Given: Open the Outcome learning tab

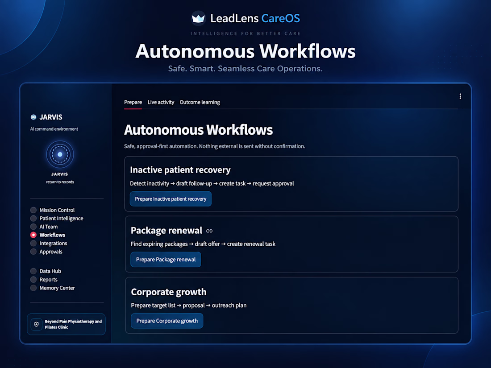Looking at the screenshot, I should [200, 102].
